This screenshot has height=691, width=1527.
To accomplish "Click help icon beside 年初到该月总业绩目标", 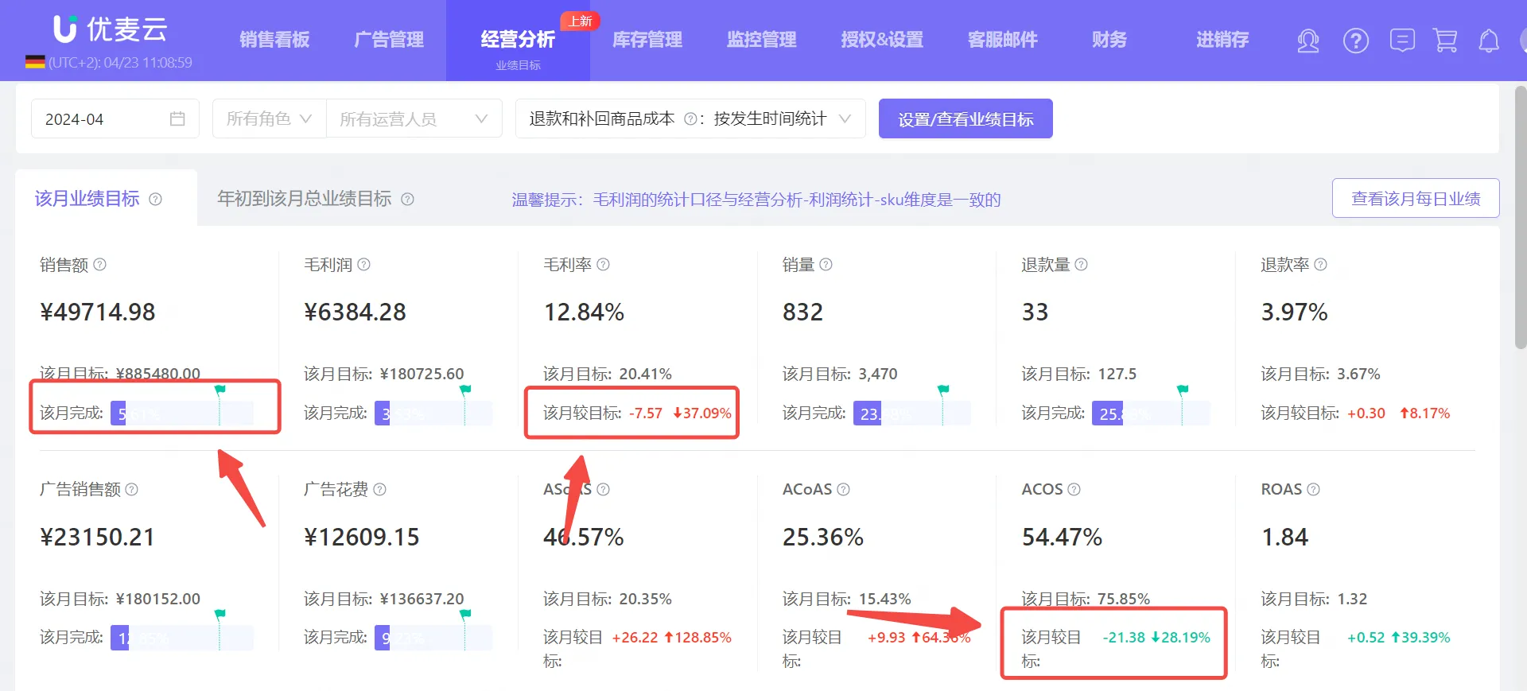I will (408, 199).
